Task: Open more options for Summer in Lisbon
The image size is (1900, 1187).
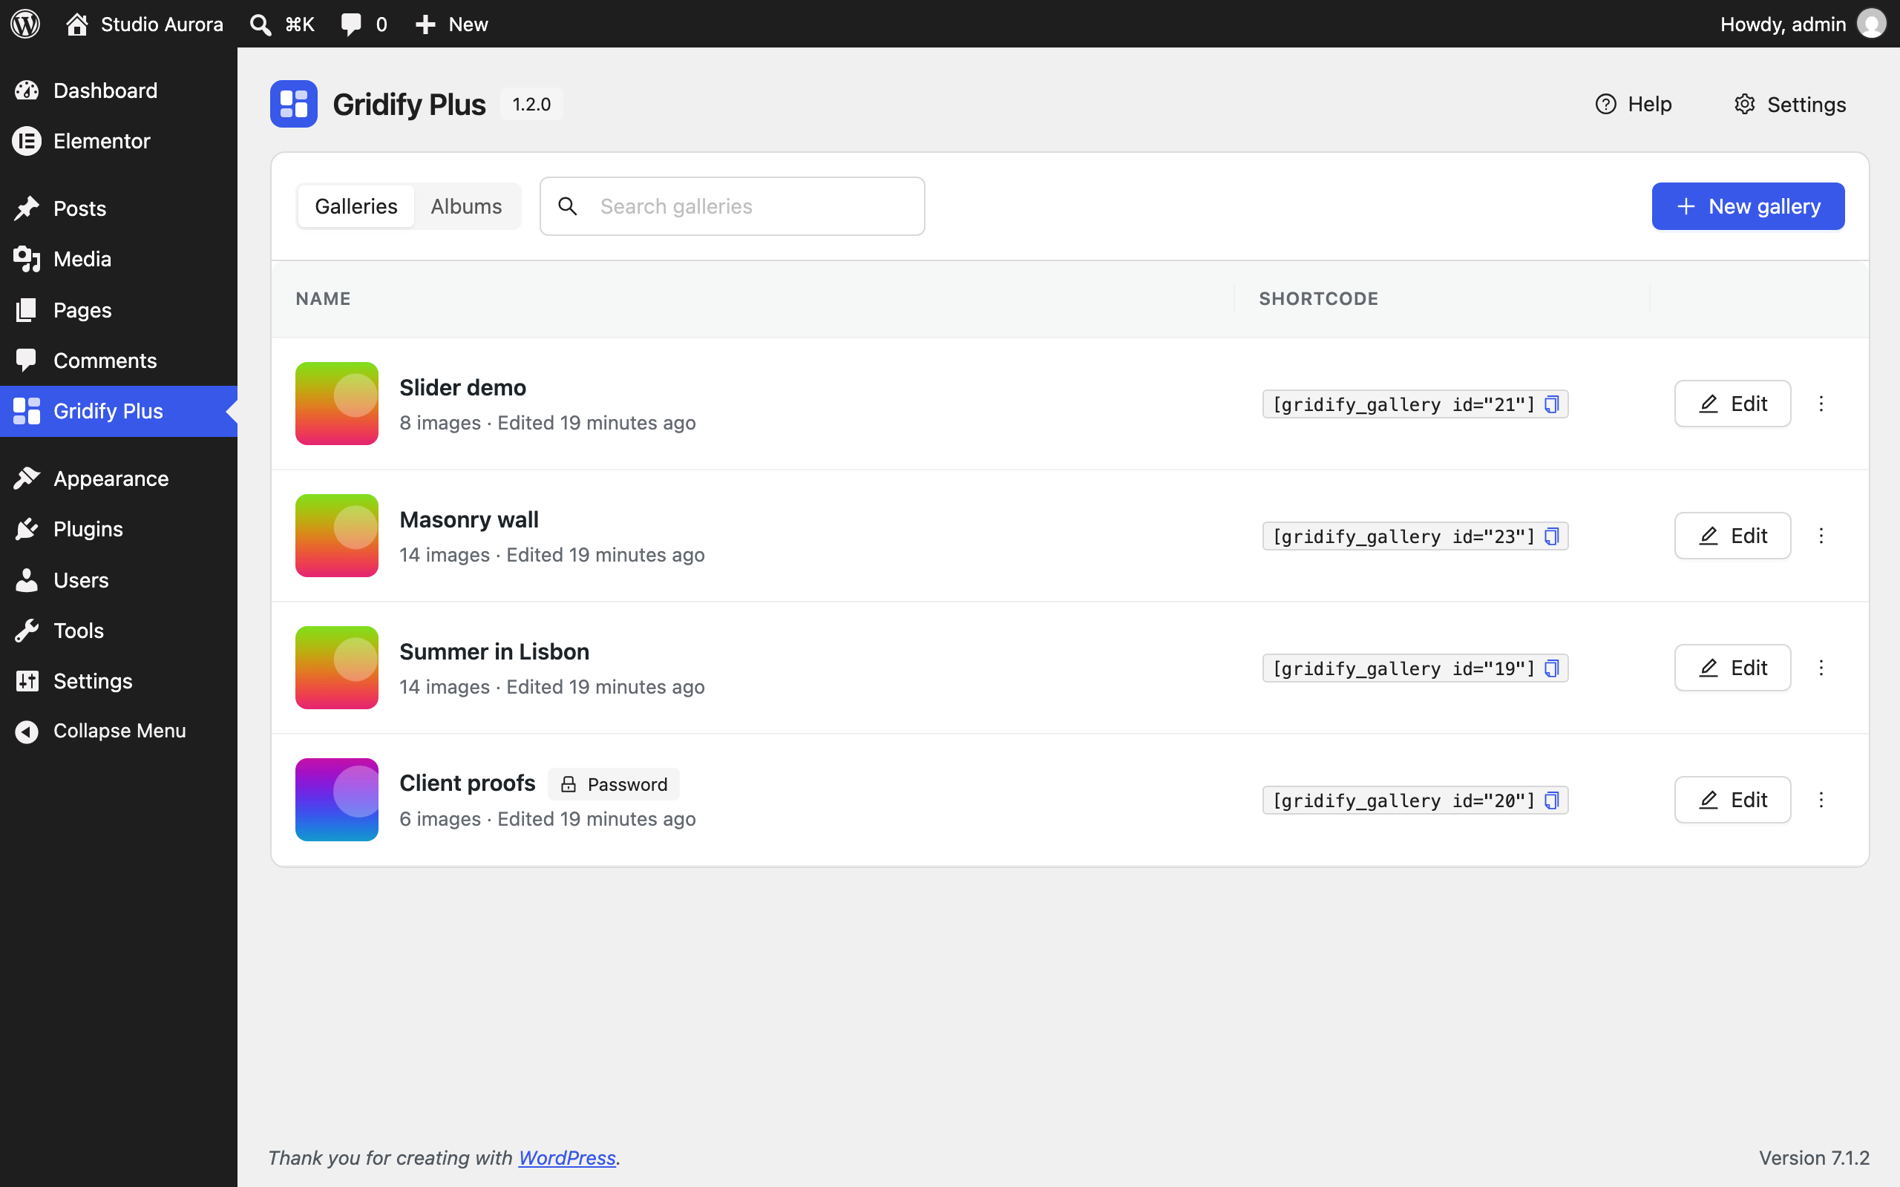Action: click(1821, 667)
